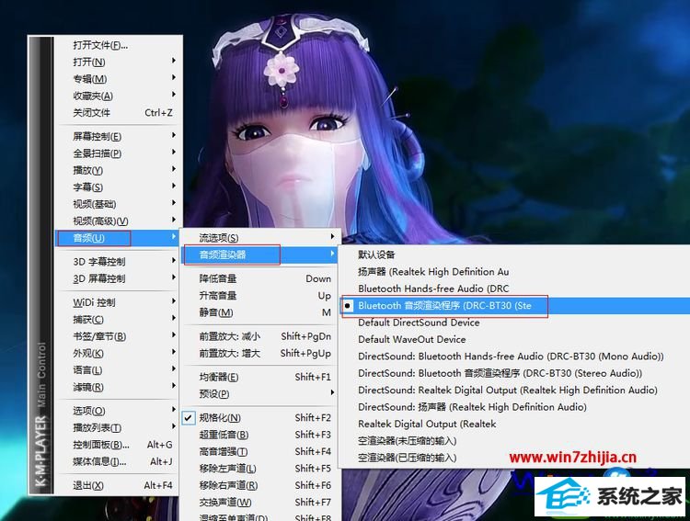Expand the 3D 字幕控制 submenu arrow

174,261
